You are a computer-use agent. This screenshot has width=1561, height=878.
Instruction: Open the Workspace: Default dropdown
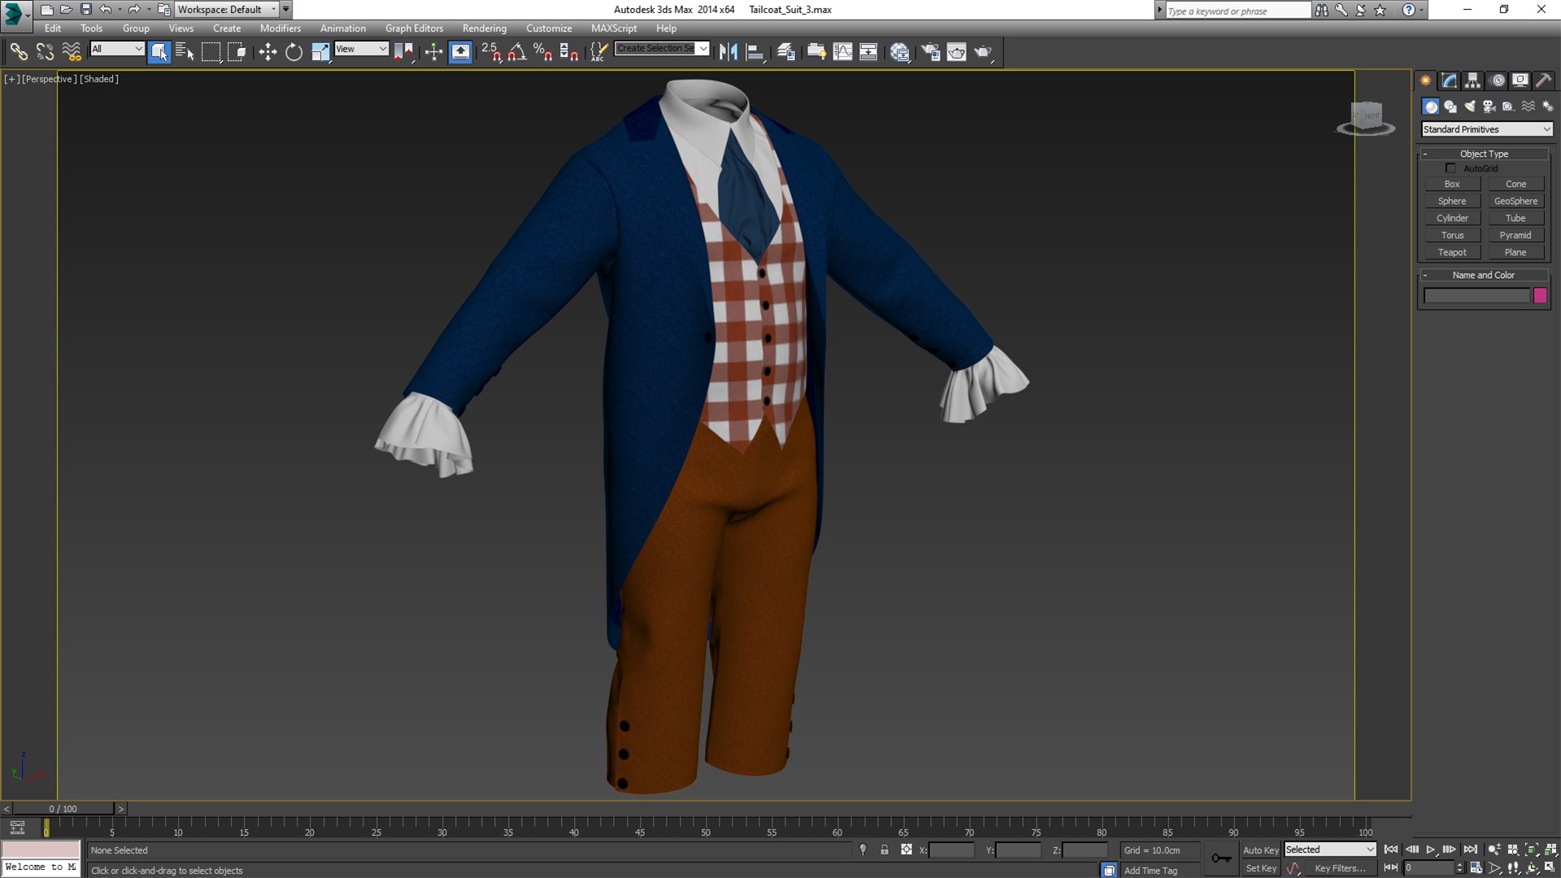point(228,10)
